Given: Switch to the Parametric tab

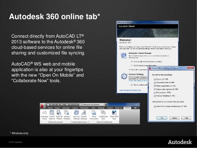Looking at the screenshot, I should (84, 108).
